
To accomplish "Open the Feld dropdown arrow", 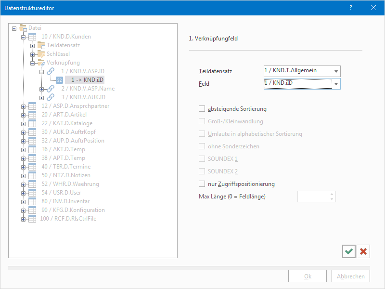I will click(x=336, y=84).
